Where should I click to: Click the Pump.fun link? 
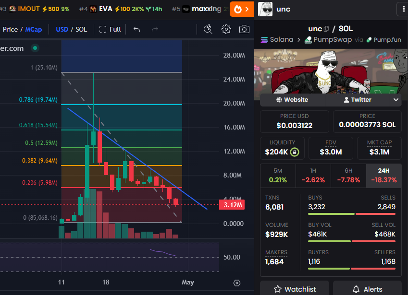point(384,40)
